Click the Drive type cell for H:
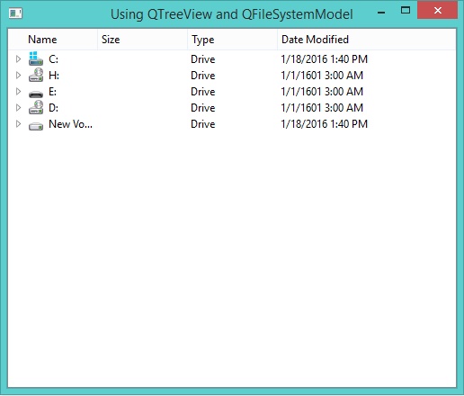This screenshot has width=464, height=396. coord(203,76)
